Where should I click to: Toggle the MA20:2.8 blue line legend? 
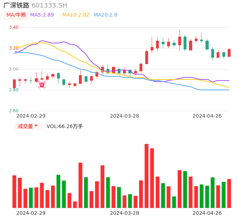(x=105, y=15)
